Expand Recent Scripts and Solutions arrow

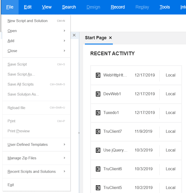click(x=64, y=171)
